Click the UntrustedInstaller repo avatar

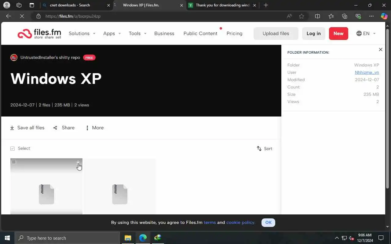14,57
